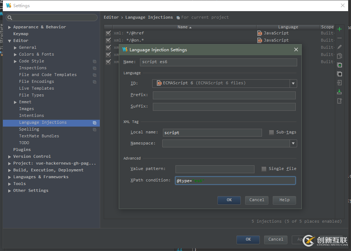Screen dimensions: 351x251
Task: Click the Import injections green arrow icon
Action: point(340,92)
